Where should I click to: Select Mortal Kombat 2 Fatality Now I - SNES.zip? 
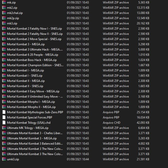[x=34, y=29]
